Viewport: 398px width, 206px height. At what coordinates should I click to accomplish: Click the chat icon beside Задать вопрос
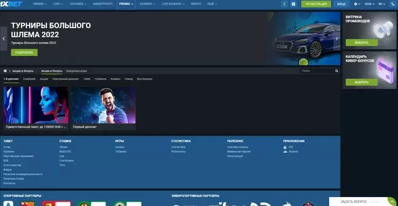(x=392, y=202)
